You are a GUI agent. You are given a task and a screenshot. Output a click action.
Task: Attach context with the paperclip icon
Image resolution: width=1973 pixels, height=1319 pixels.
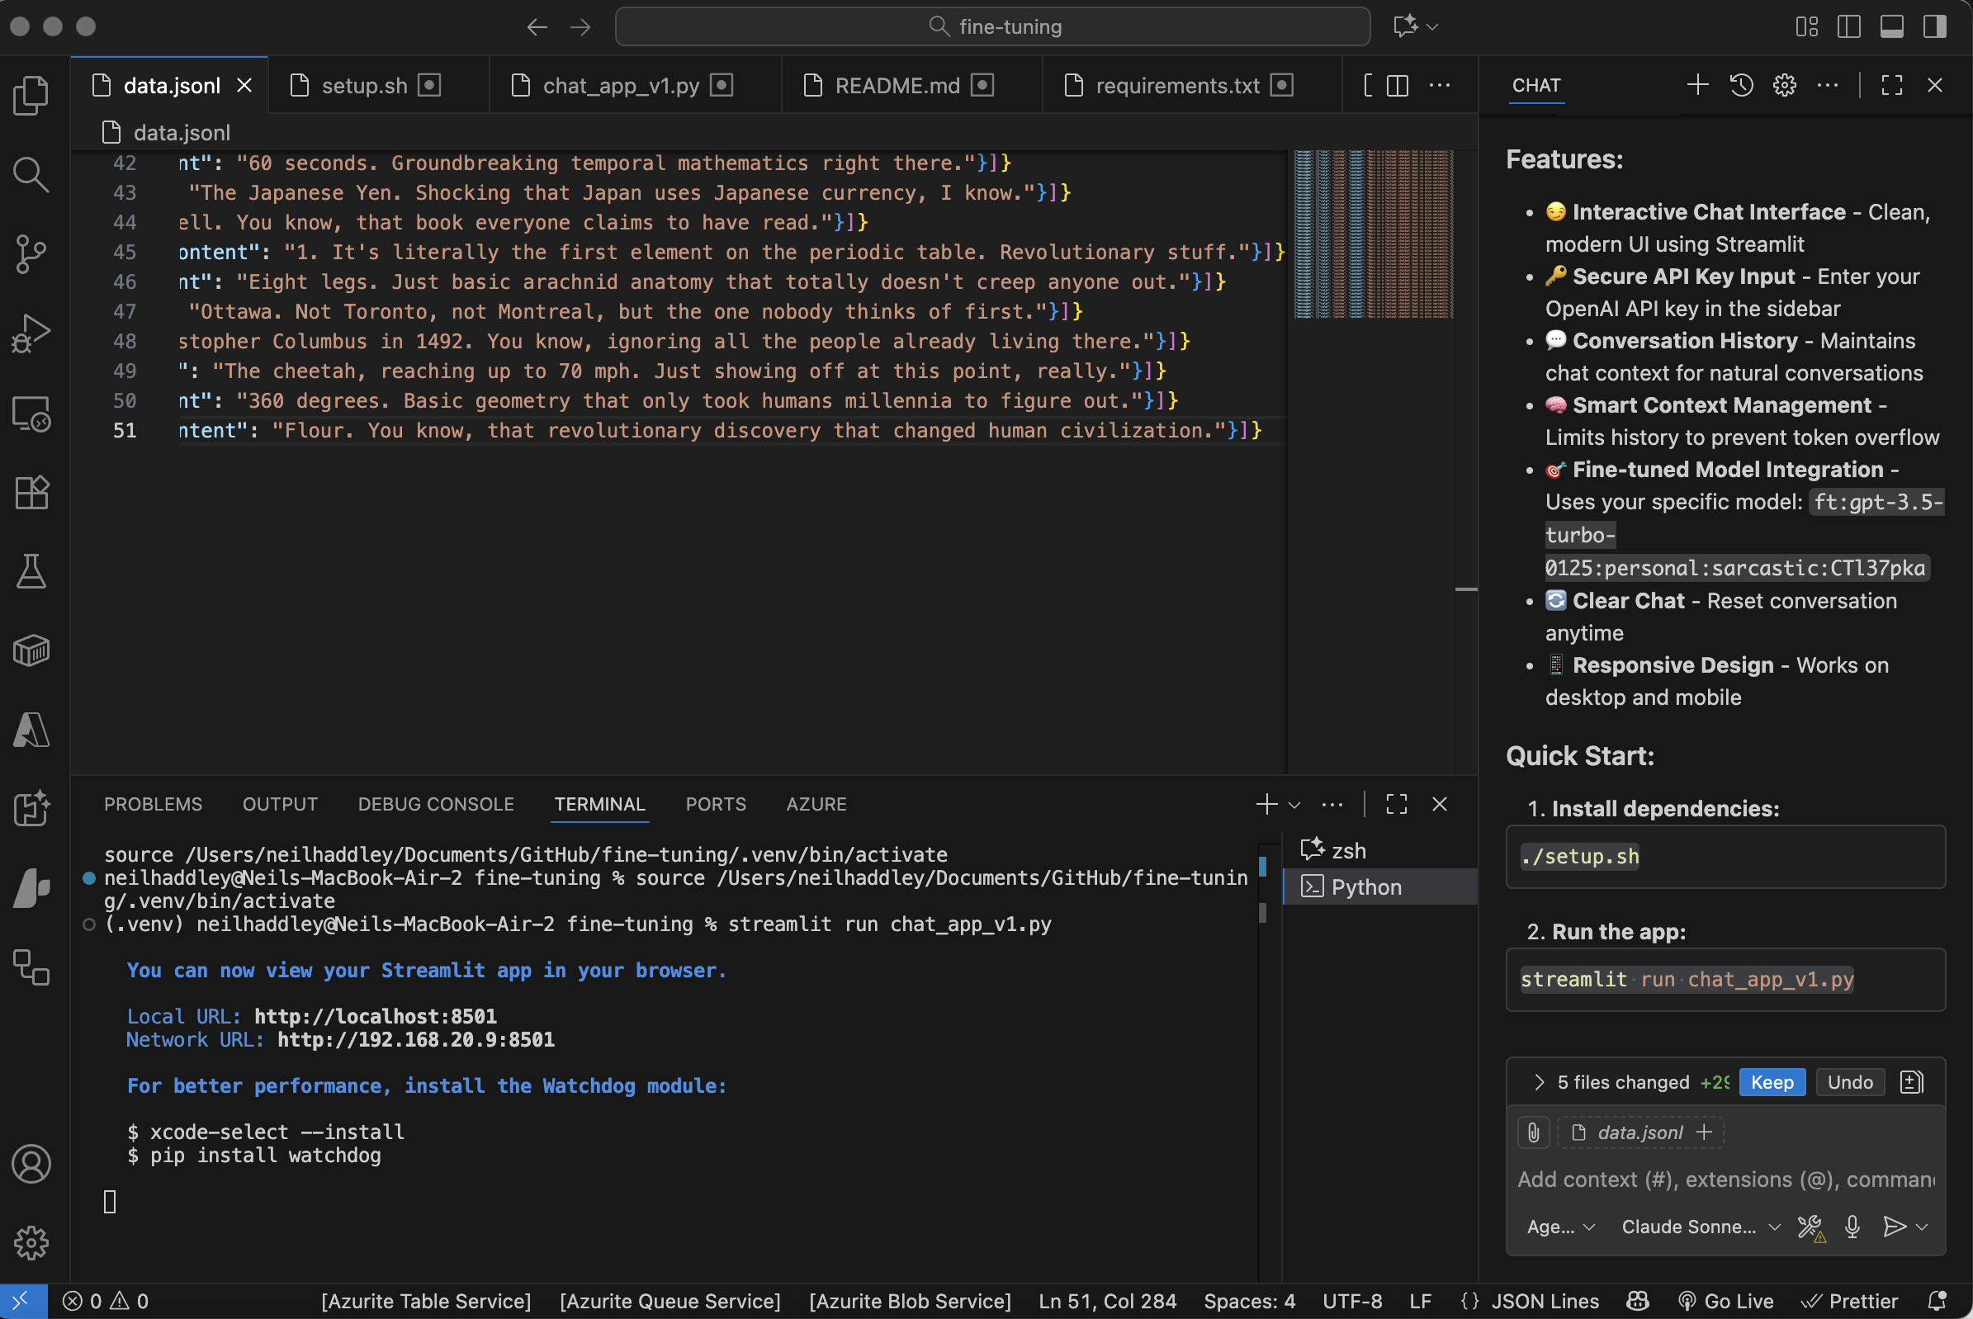[1533, 1132]
